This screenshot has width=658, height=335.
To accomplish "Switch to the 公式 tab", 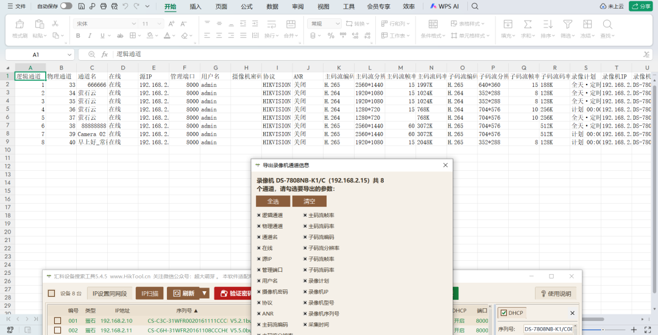I will point(247,6).
